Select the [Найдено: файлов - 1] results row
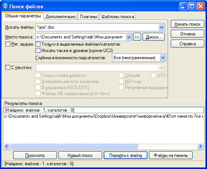The image size is (207, 169). click(x=104, y=110)
